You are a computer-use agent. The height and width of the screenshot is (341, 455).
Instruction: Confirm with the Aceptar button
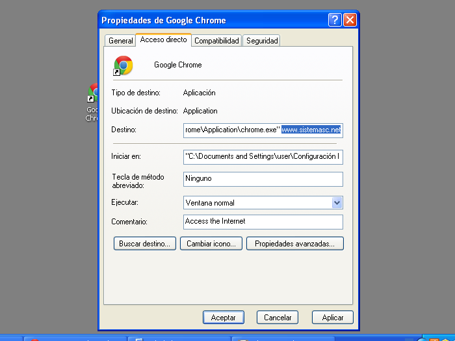(x=224, y=318)
